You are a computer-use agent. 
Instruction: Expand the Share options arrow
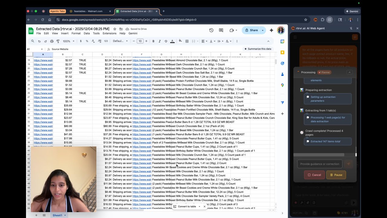[263, 30]
